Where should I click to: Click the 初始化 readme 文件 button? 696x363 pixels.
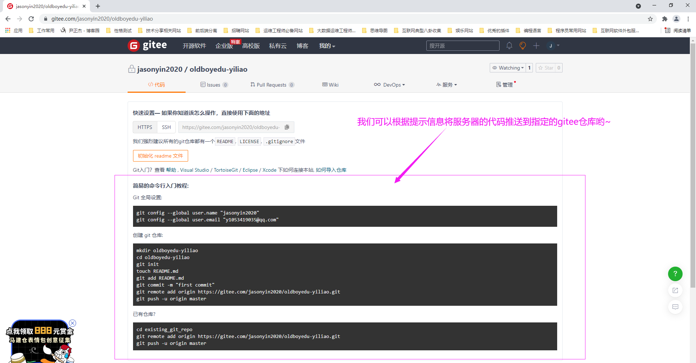[x=160, y=156]
